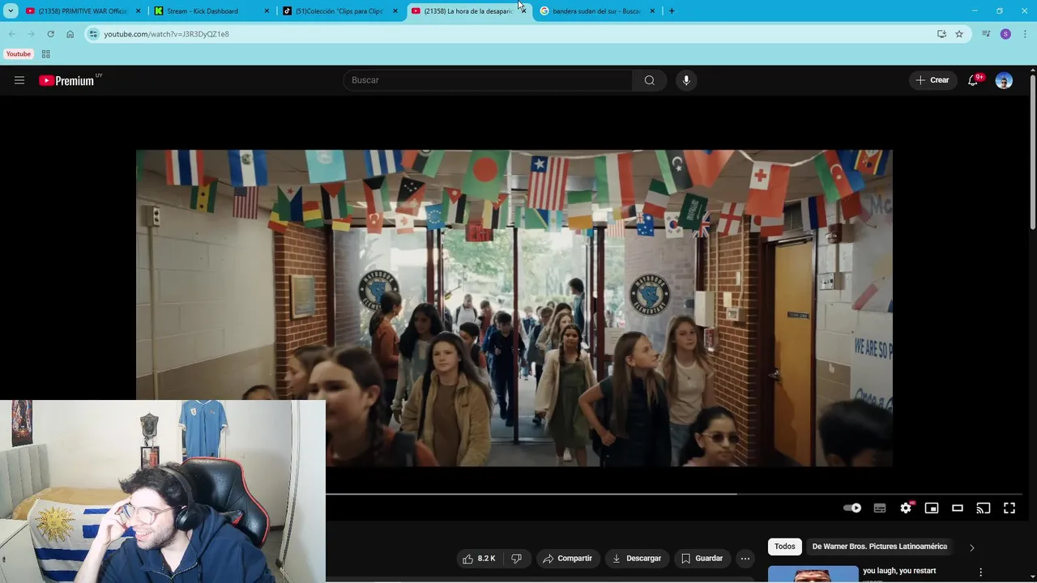Enter fullscreen video mode
Viewport: 1037px width, 583px height.
click(1009, 508)
